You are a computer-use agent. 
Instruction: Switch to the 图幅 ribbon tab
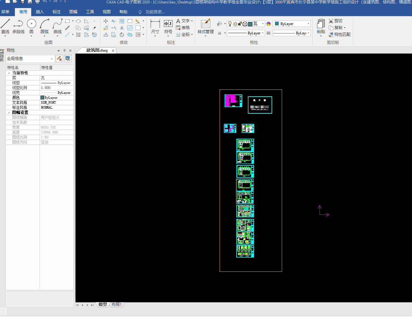click(73, 12)
